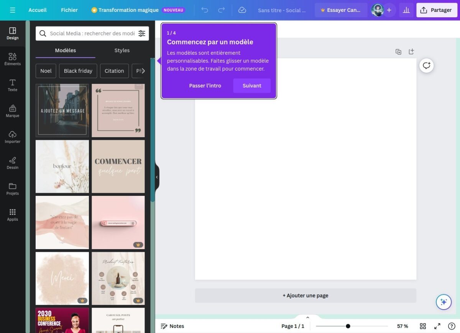Toggle fullscreen presentation mode icon
Image resolution: width=460 pixels, height=333 pixels.
click(x=437, y=326)
